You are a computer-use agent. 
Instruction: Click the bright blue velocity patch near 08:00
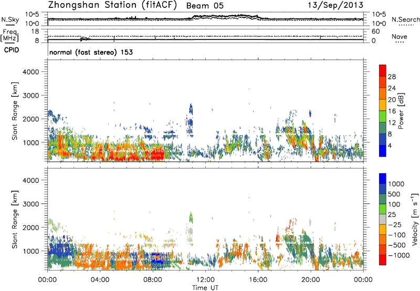157,259
